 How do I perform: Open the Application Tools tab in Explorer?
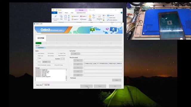[x=81, y=12]
